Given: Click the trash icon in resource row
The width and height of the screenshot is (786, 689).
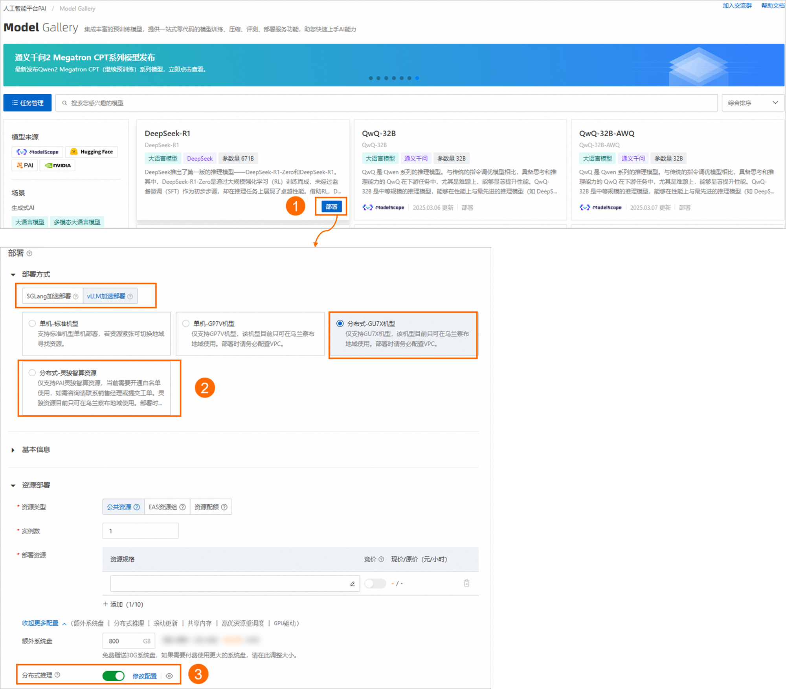Looking at the screenshot, I should coord(466,583).
